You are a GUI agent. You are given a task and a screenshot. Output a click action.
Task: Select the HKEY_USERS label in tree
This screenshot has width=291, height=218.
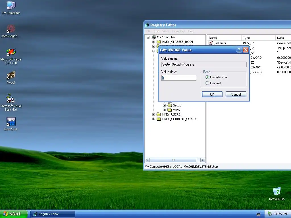[171, 114]
